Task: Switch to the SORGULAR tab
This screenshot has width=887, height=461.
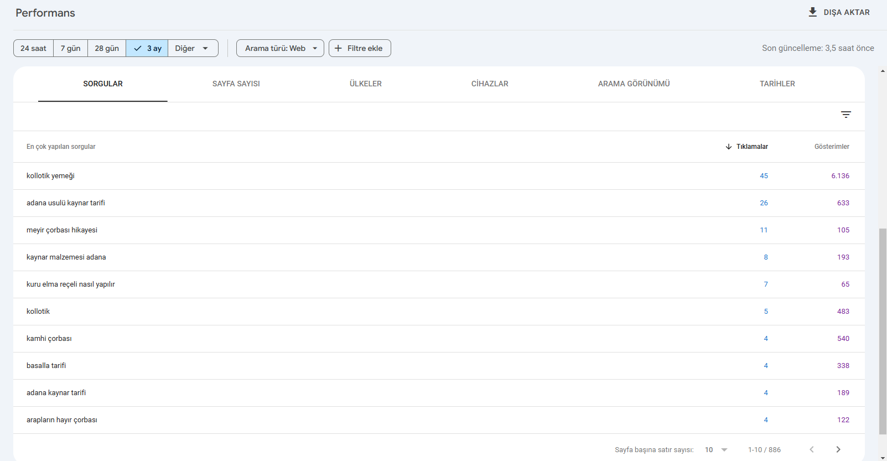Action: (103, 84)
